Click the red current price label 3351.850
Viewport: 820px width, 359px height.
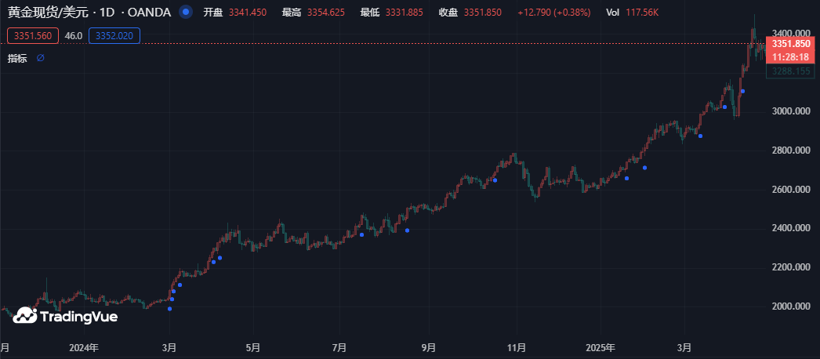(789, 45)
